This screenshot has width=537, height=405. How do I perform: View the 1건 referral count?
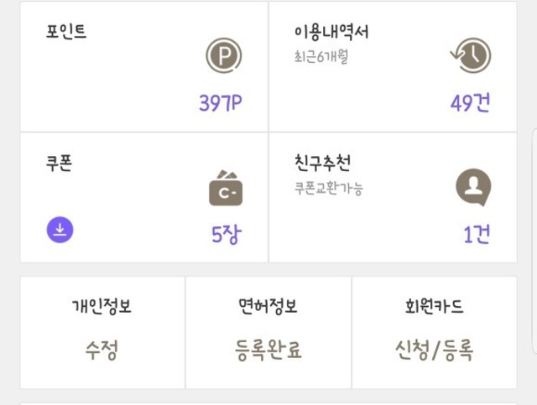(476, 234)
